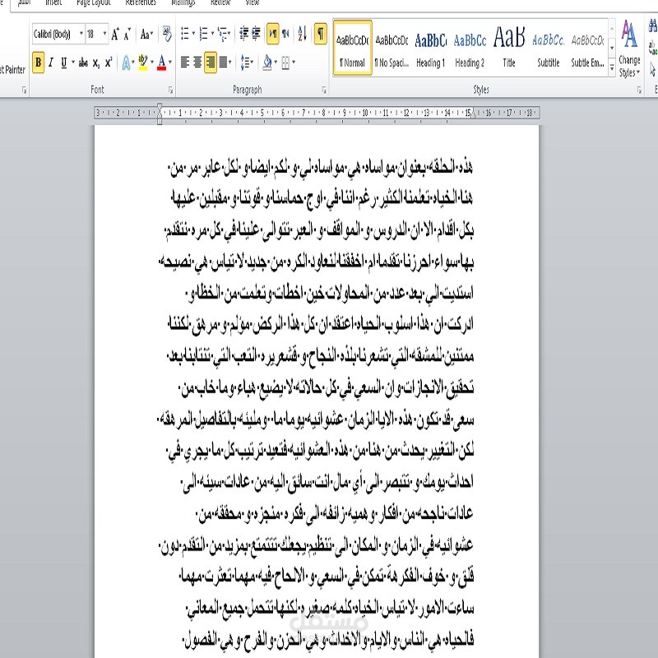Click the Multilevel List icon

coord(223,34)
